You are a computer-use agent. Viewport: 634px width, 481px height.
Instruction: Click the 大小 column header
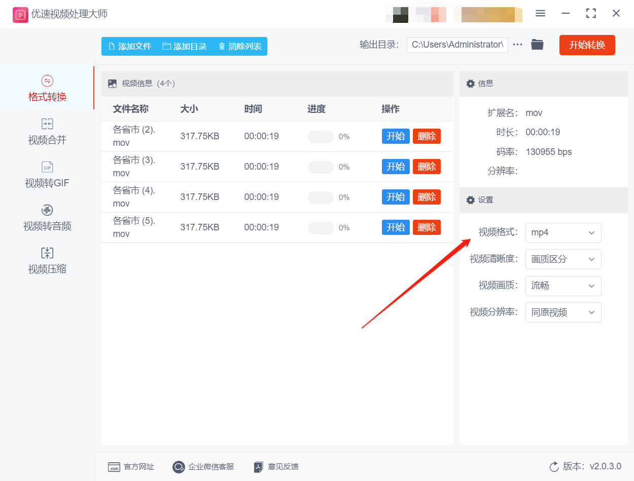click(x=189, y=109)
